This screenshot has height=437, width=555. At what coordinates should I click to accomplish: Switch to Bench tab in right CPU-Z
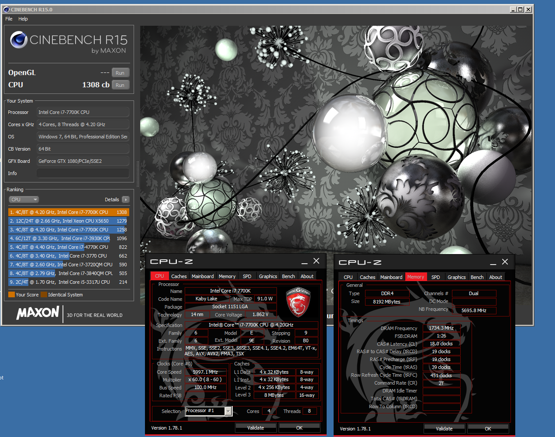[x=477, y=277]
